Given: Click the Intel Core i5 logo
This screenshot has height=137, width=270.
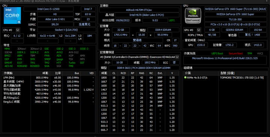Looking at the screenshot, I should coord(12,15).
